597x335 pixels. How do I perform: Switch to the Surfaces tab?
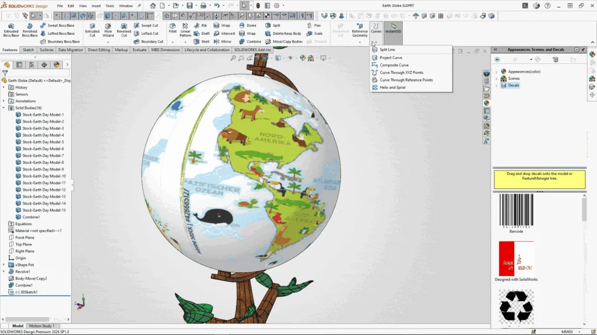click(47, 50)
